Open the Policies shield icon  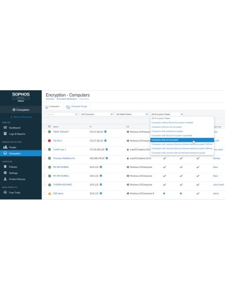[x=5, y=167]
